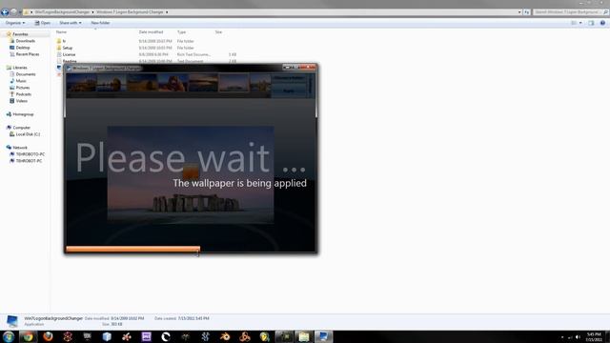Select the first wallpaper thumbnail in strip
Image resolution: width=610 pixels, height=343 pixels.
[x=81, y=83]
